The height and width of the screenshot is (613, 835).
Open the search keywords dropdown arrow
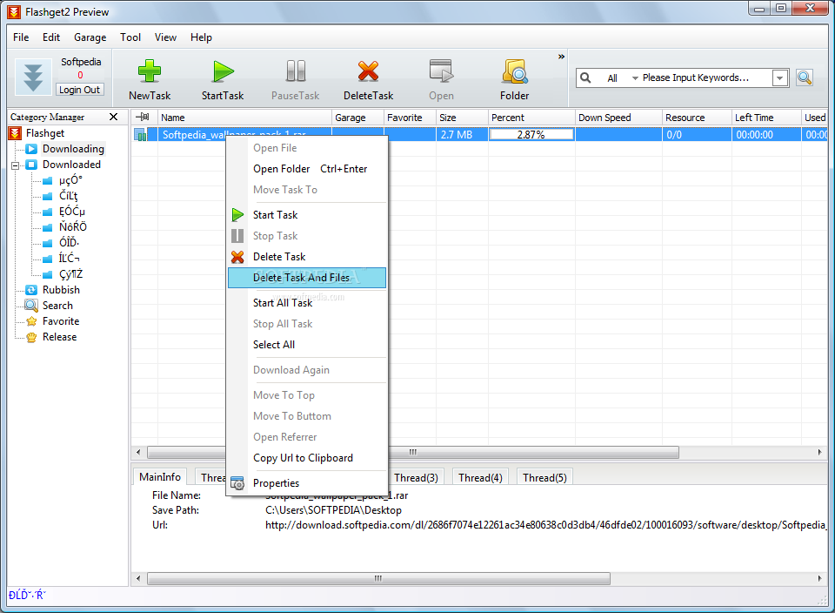coord(780,78)
